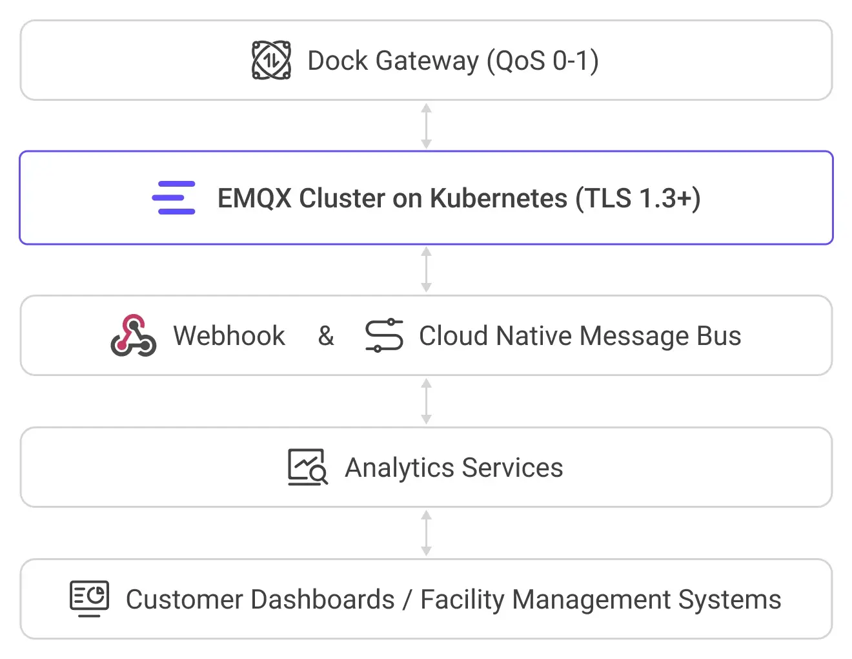Viewport: 852px width, 659px height.
Task: Click the arrow between Analytics Services and Customer Dashboards
Action: [426, 533]
